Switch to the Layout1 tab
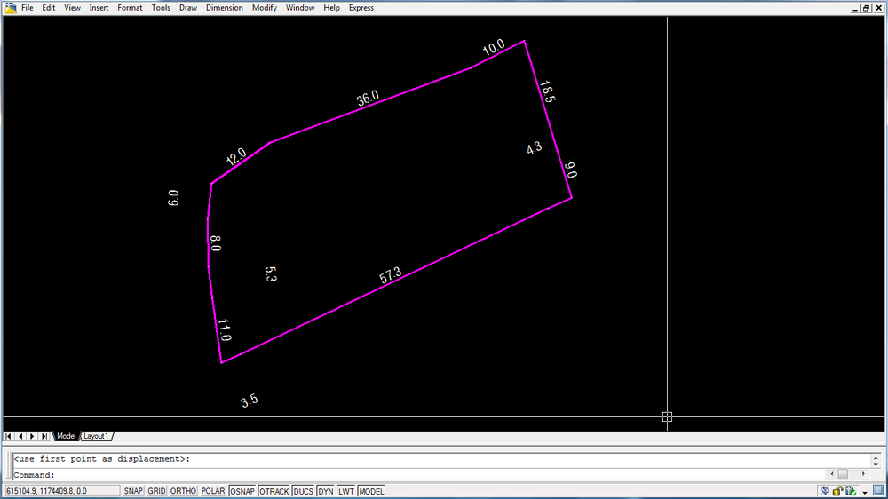 click(96, 436)
